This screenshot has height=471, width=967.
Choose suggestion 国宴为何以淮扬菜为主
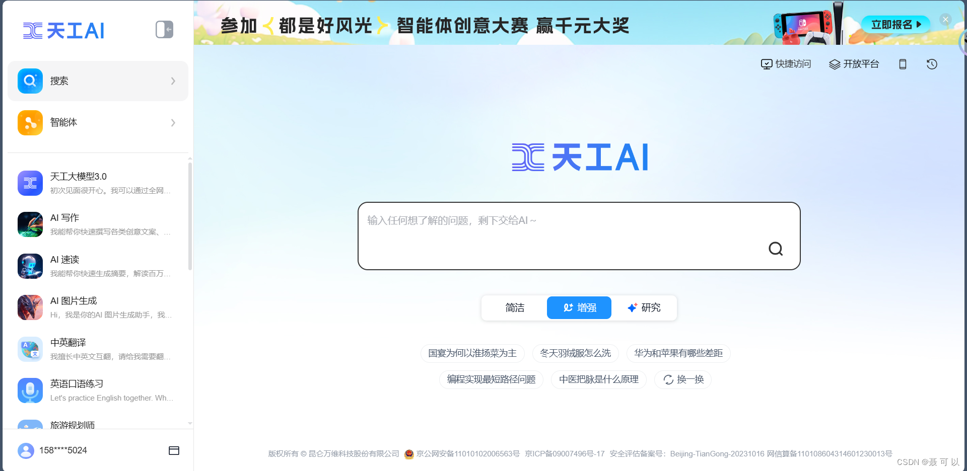pyautogui.click(x=472, y=353)
